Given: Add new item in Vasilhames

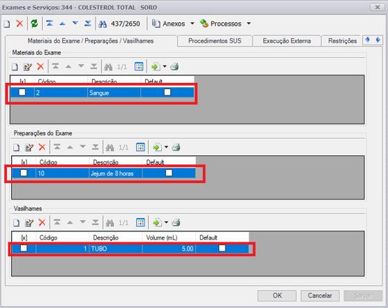Looking at the screenshot, I should (17, 223).
